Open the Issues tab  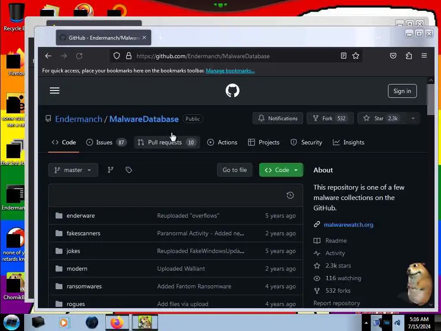tap(106, 142)
